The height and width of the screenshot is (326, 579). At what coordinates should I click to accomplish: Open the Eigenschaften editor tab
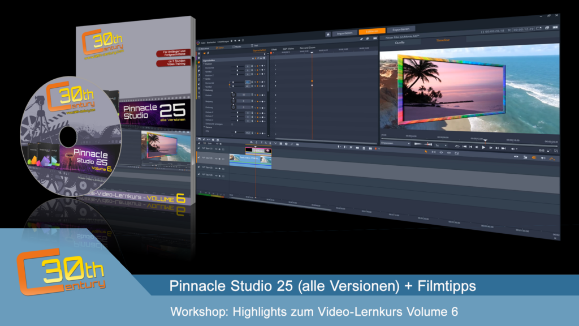pyautogui.click(x=259, y=50)
